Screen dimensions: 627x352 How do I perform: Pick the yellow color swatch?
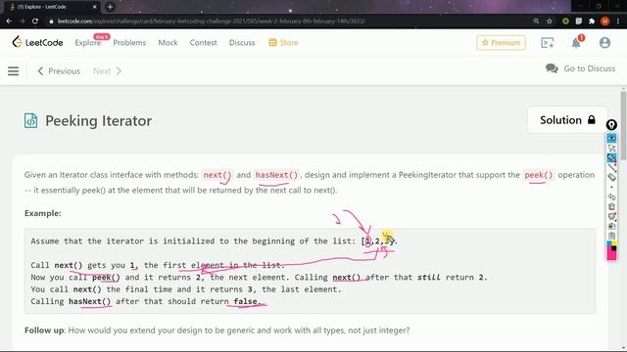(614, 243)
